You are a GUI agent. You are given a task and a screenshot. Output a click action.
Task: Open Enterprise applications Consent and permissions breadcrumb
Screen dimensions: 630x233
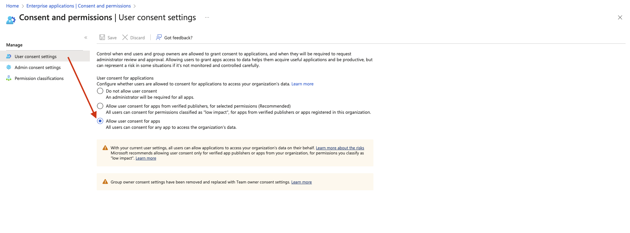point(79,6)
